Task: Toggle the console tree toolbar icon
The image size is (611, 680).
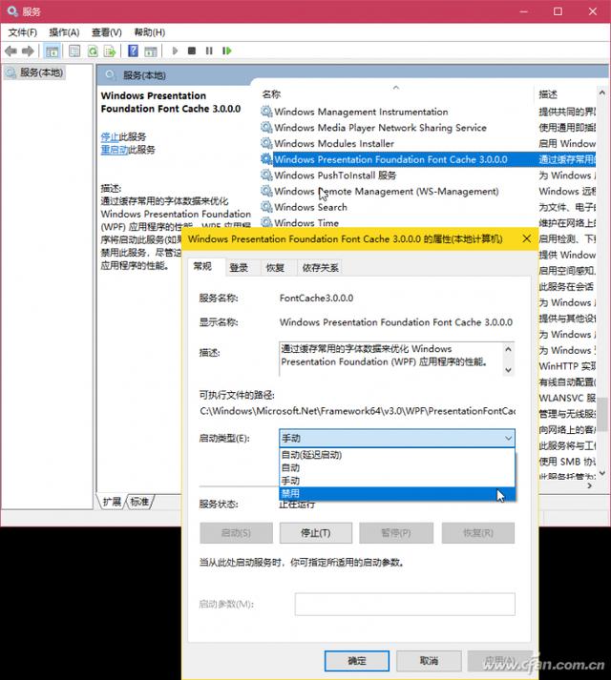Action: coord(53,52)
